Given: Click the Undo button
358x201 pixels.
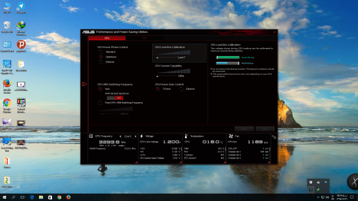Looking at the screenshot, I should (x=244, y=129).
